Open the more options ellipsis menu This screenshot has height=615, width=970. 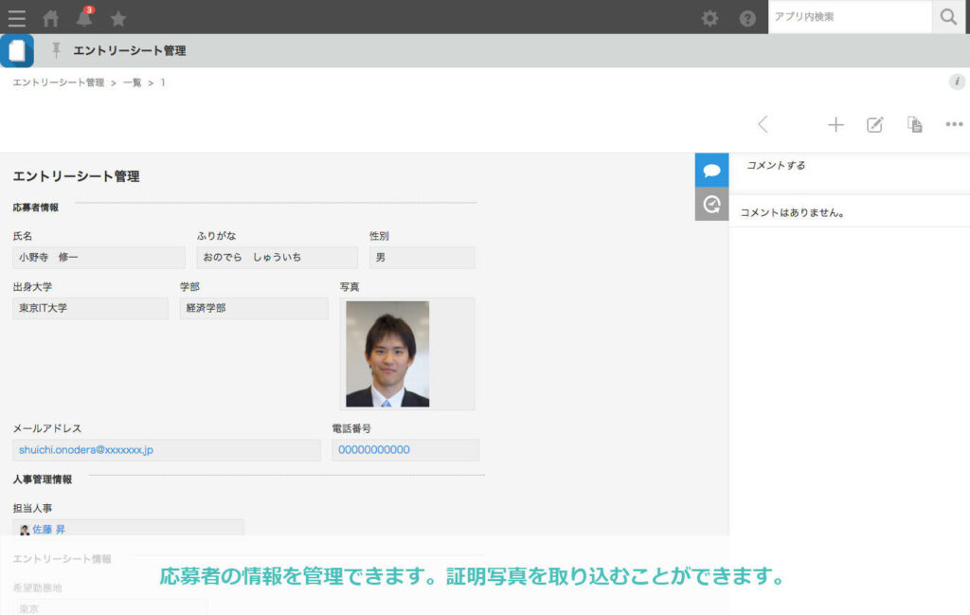tap(954, 124)
